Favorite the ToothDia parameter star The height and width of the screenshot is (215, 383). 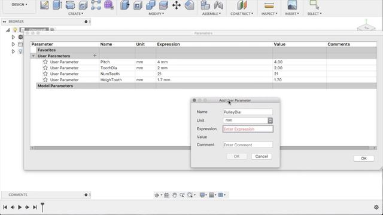(45, 67)
